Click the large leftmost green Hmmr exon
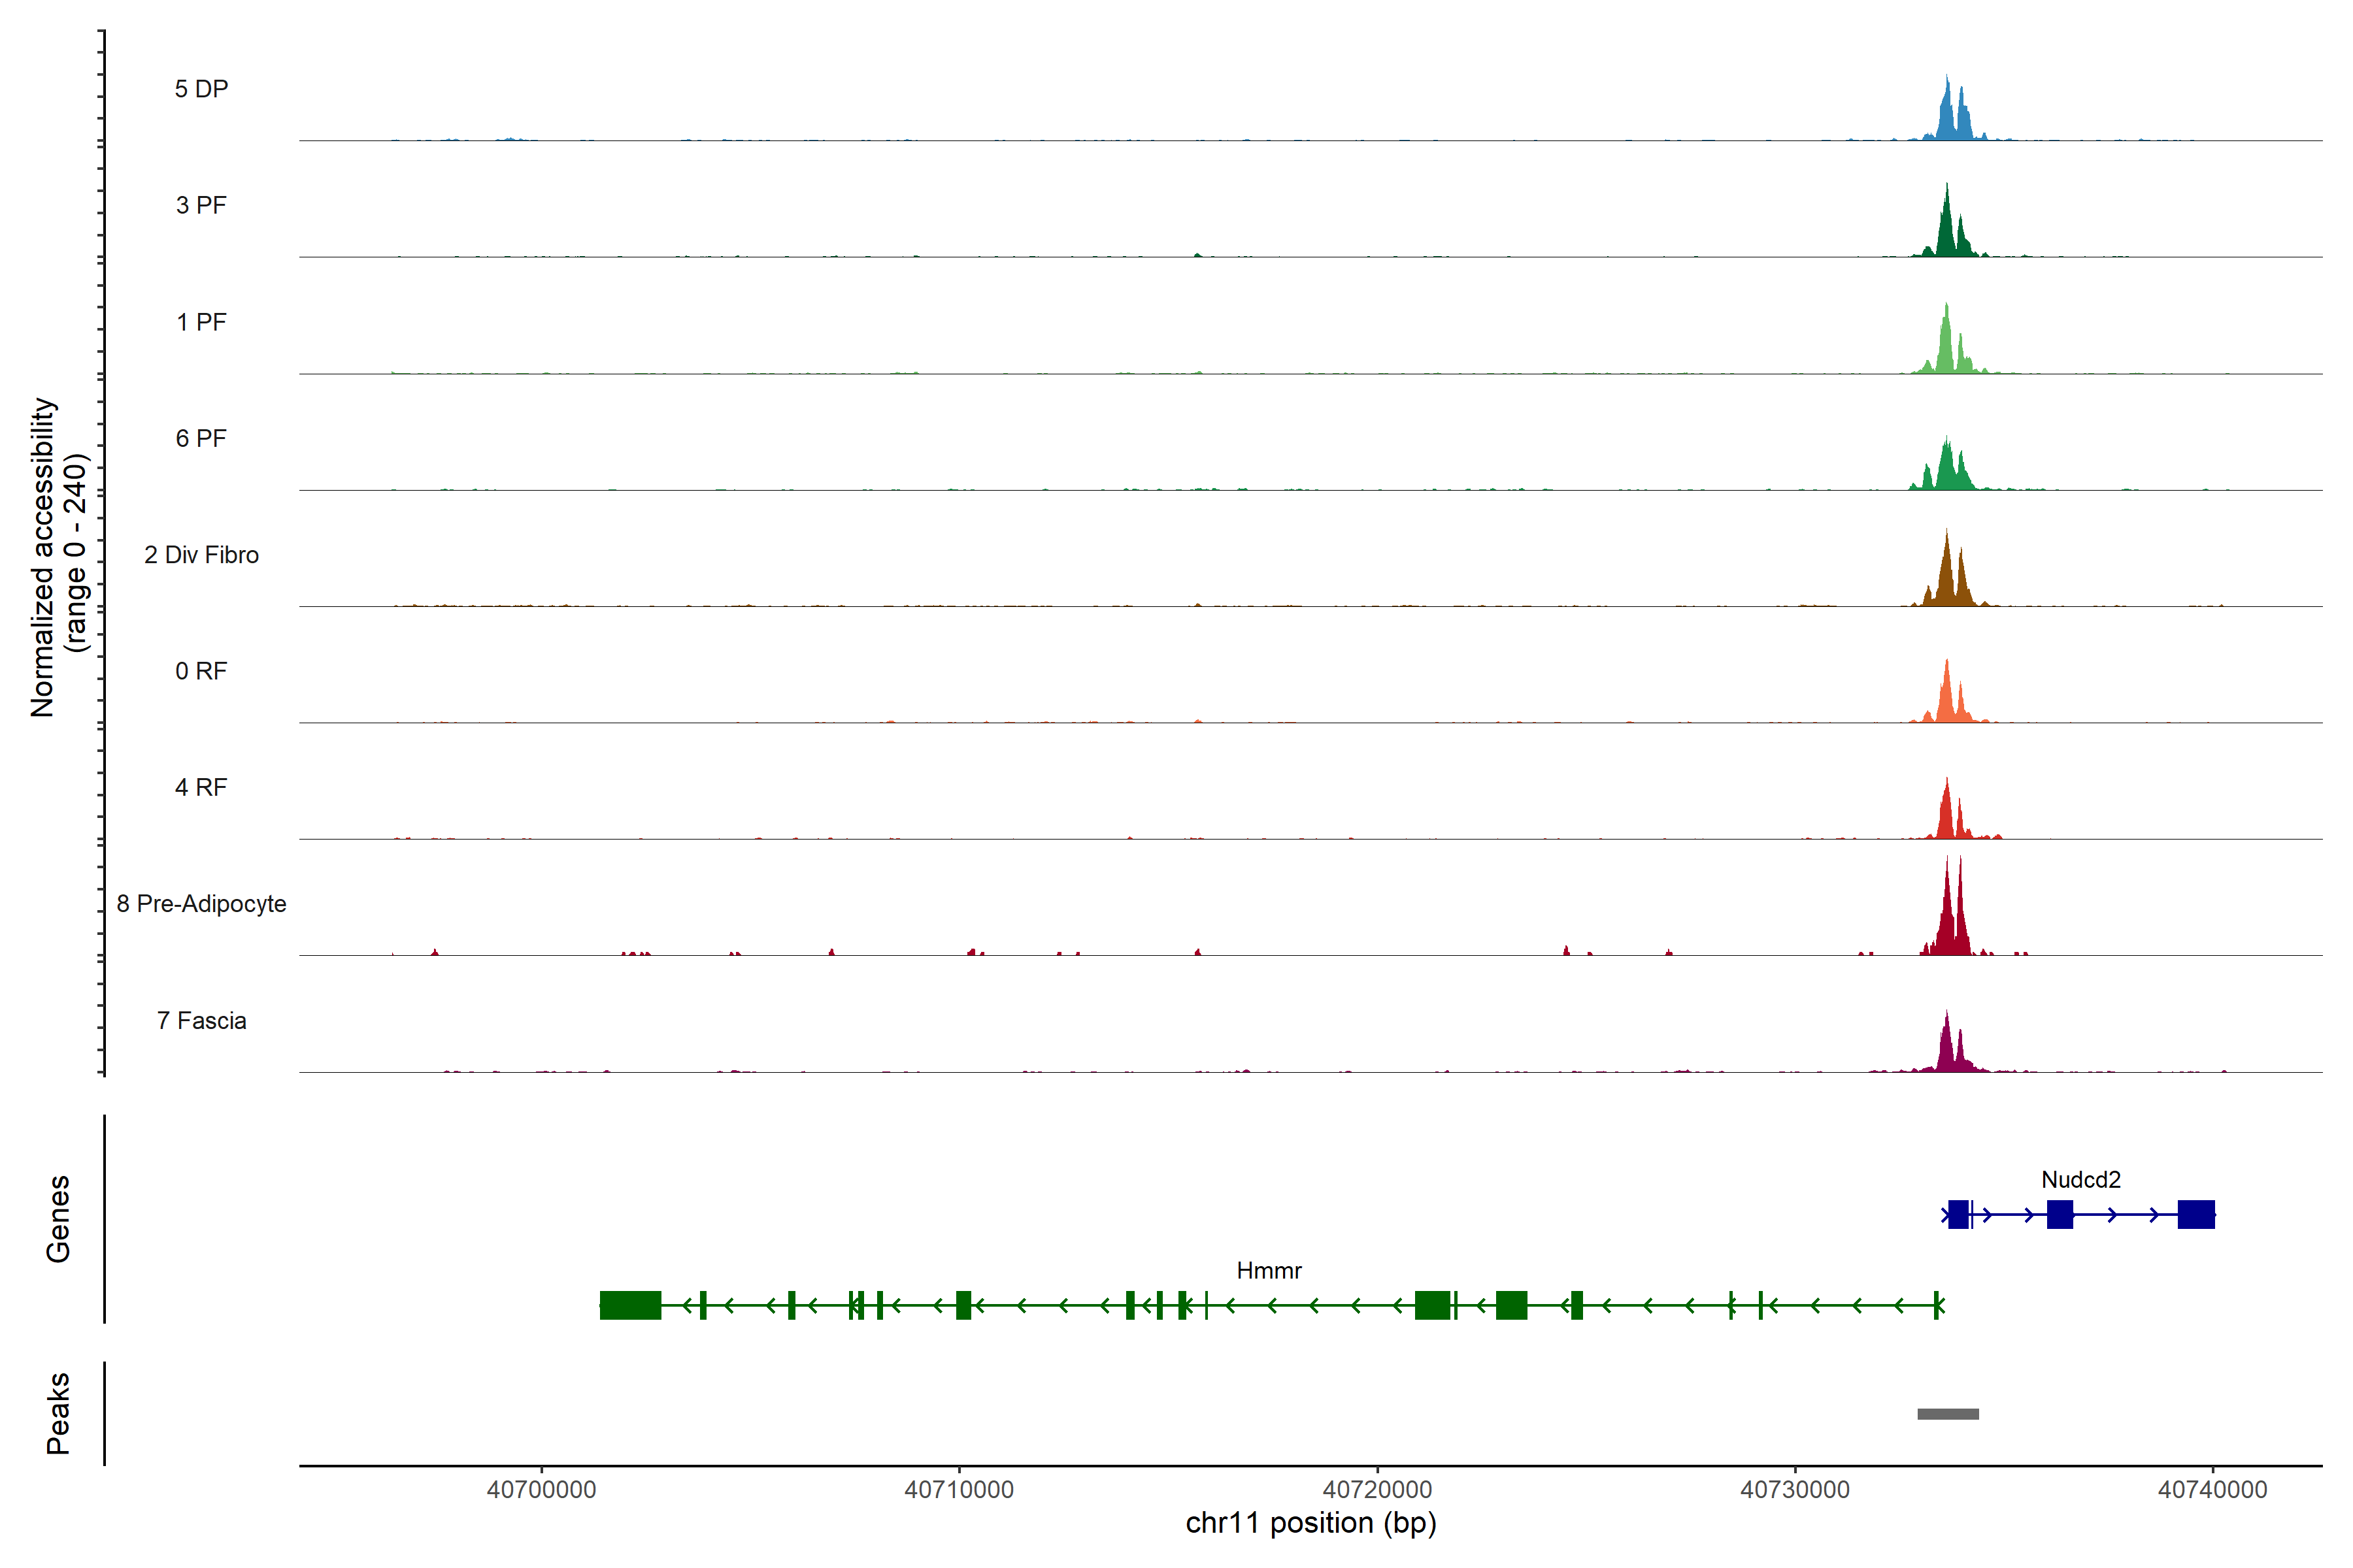Viewport: 2353px width, 1568px height. (x=630, y=1305)
